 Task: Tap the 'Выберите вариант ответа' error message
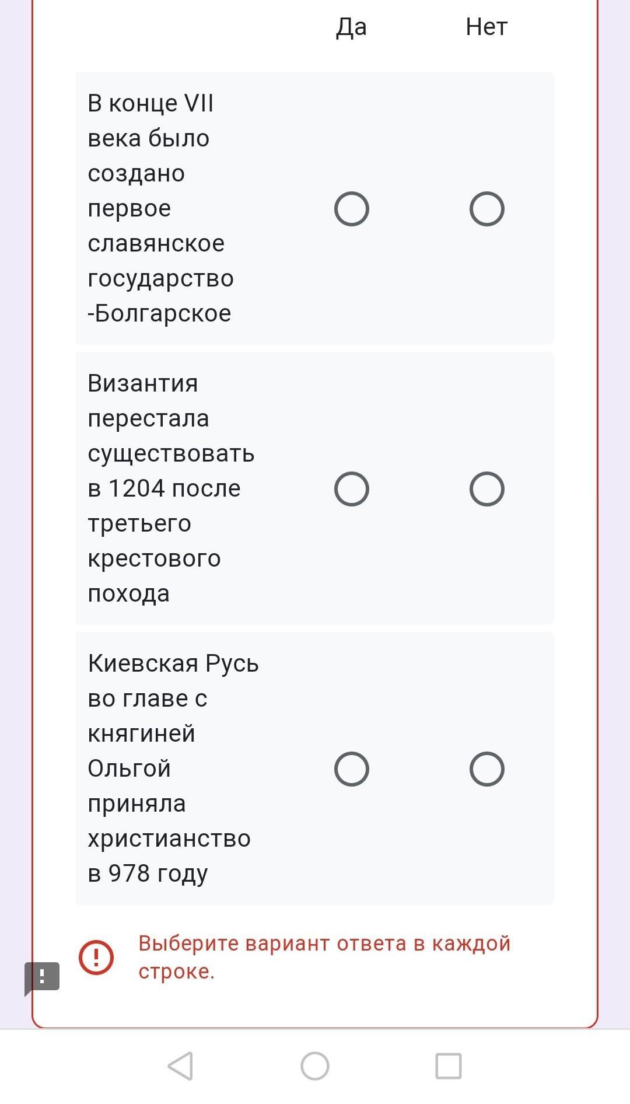pos(324,957)
